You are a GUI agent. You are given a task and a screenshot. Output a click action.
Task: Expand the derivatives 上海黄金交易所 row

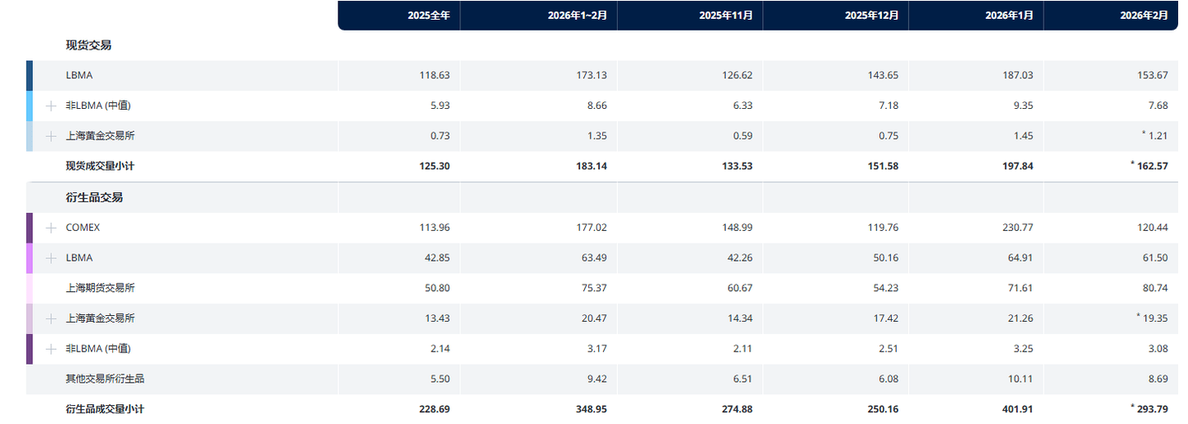51,318
